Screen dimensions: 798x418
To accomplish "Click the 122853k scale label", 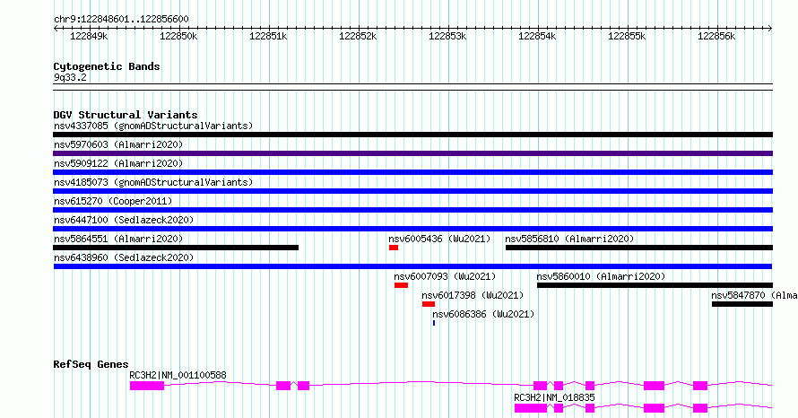I will (447, 36).
